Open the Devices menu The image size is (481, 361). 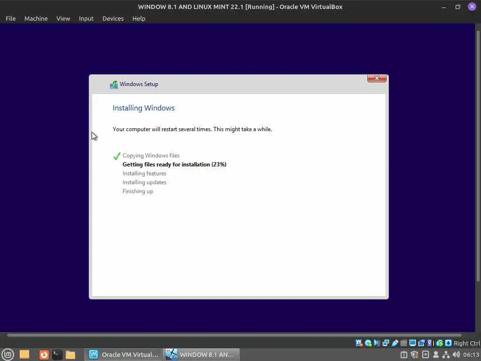pyautogui.click(x=113, y=18)
